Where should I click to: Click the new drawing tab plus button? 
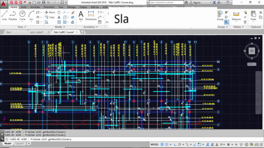tap(83, 32)
